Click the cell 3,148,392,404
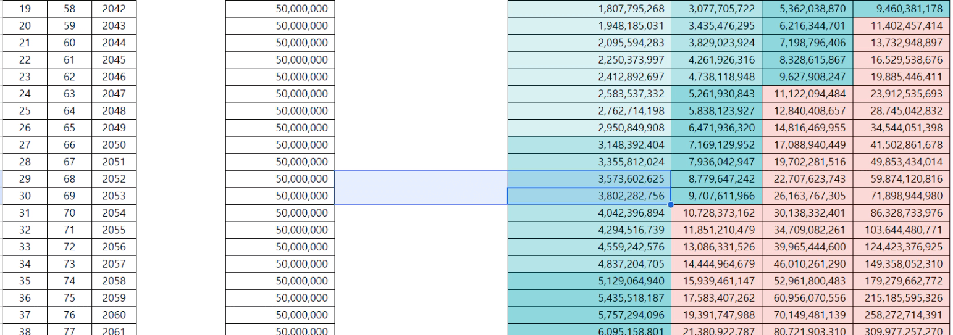 589,145
